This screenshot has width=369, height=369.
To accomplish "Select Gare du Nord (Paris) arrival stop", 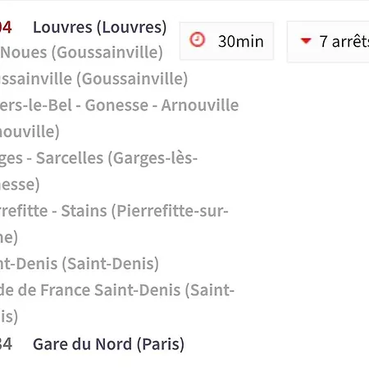I will pos(108,344).
